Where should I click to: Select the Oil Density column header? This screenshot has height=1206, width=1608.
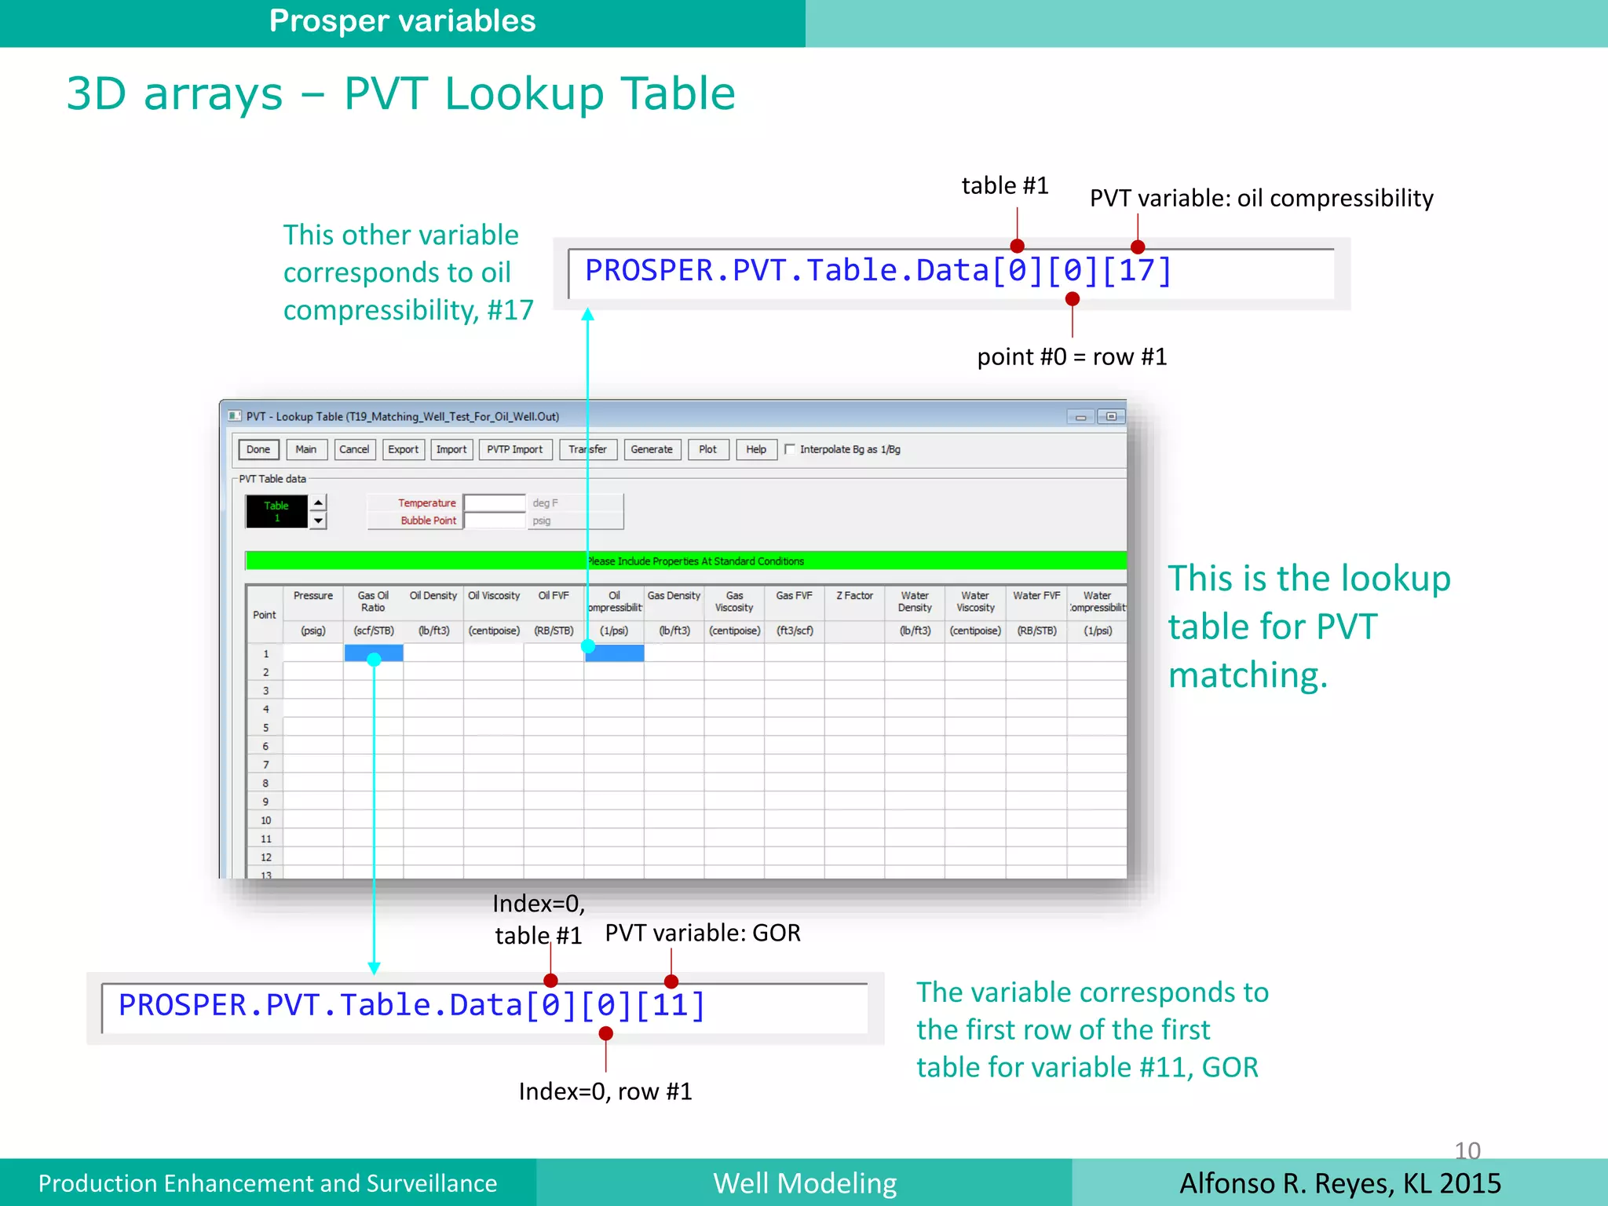(x=433, y=602)
